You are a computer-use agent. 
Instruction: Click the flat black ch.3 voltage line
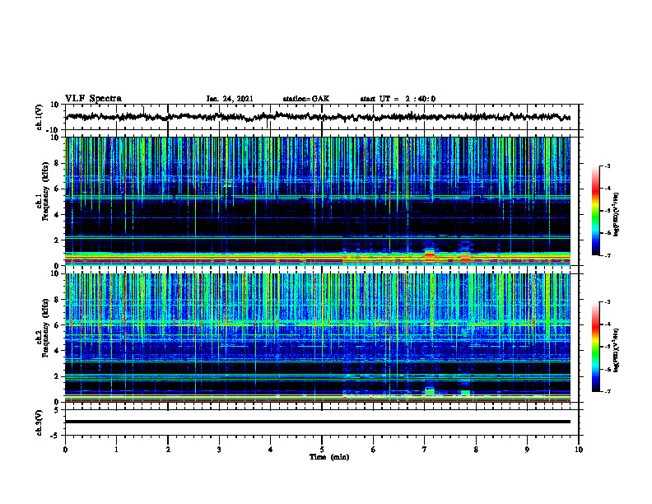[x=318, y=422]
